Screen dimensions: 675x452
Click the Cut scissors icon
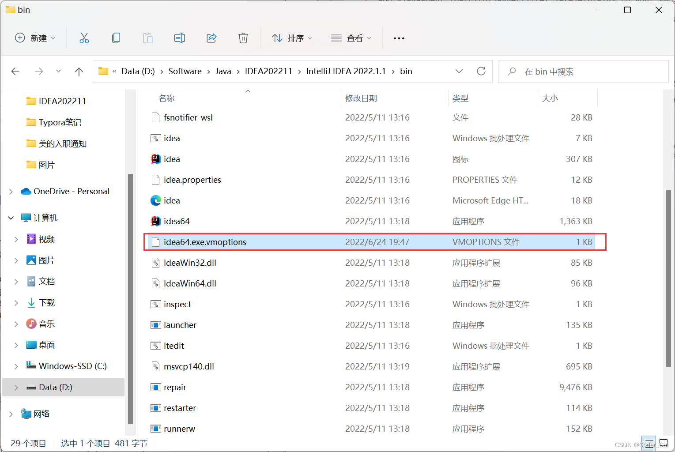[x=84, y=38]
